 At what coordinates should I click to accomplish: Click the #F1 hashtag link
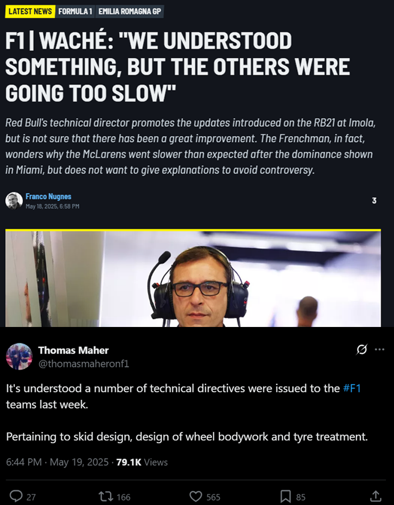pos(352,388)
